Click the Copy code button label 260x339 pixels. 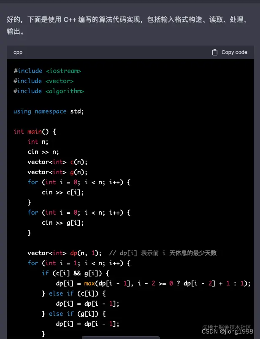click(234, 52)
